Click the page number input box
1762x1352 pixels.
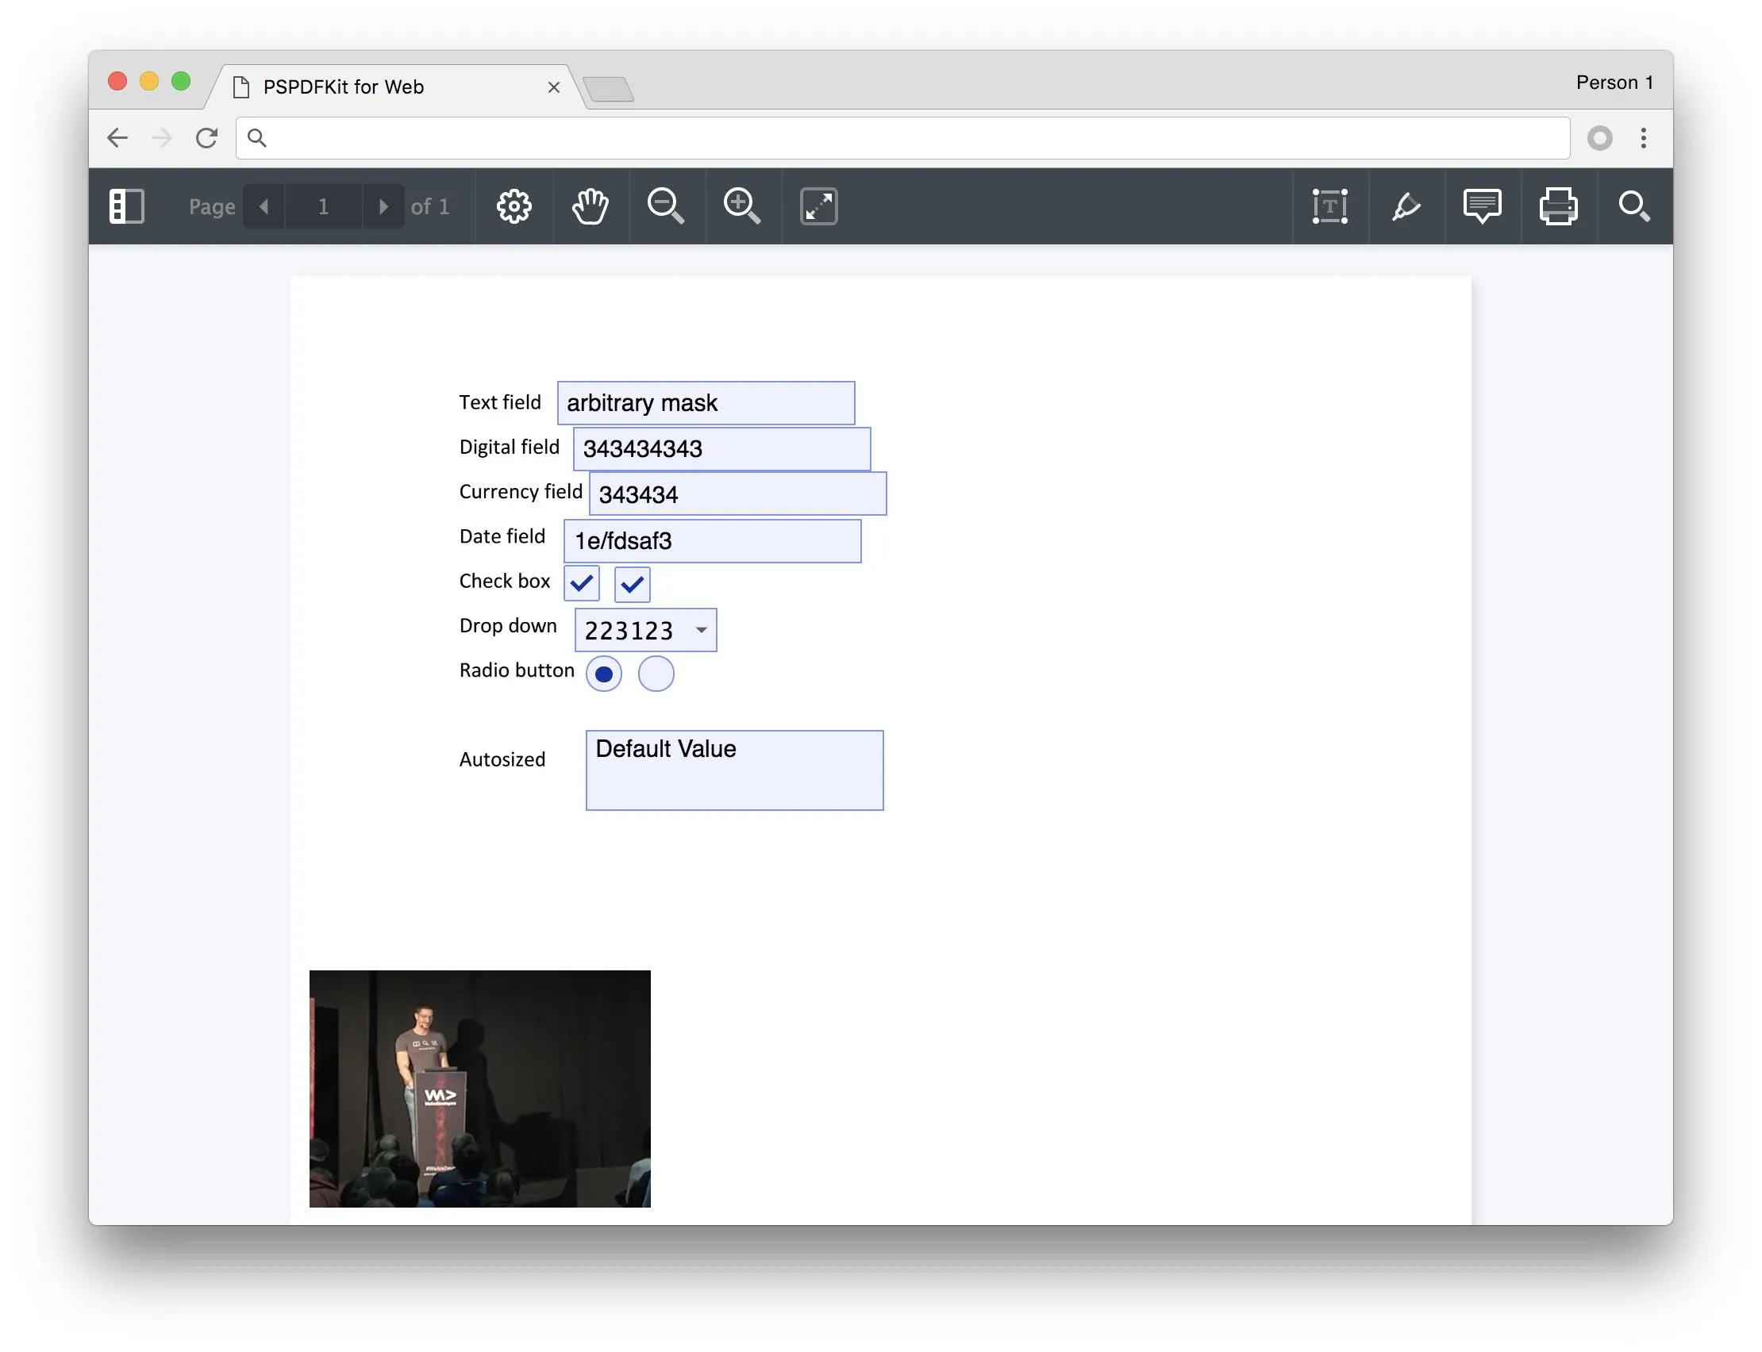[324, 207]
